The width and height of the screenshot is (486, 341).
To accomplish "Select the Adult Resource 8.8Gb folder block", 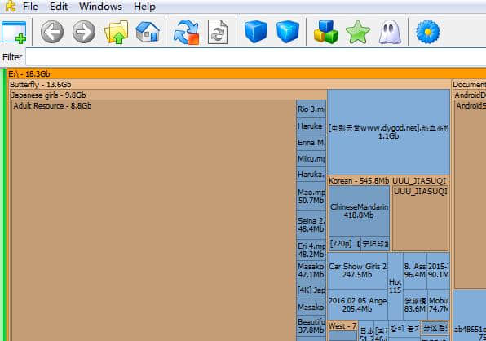I will point(153,220).
